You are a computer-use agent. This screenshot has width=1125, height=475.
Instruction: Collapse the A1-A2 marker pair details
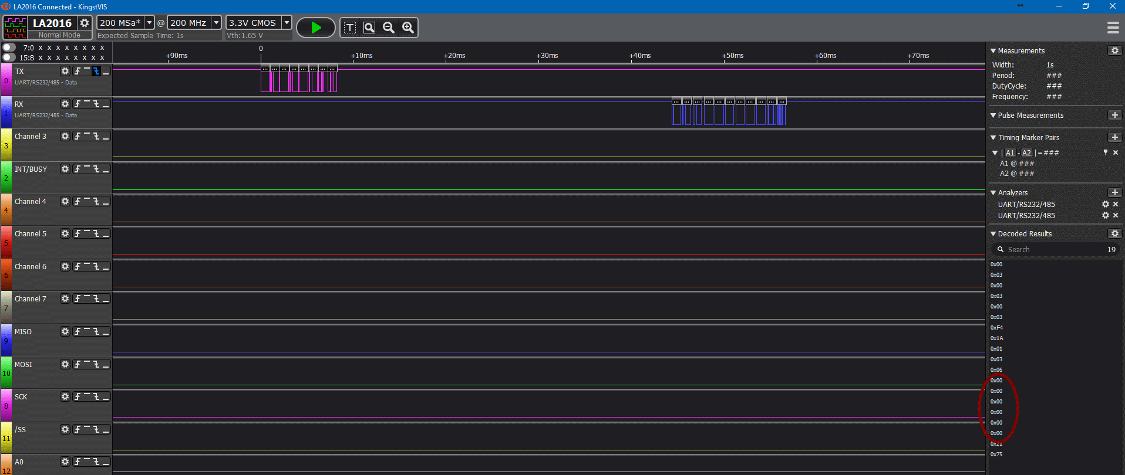point(995,153)
